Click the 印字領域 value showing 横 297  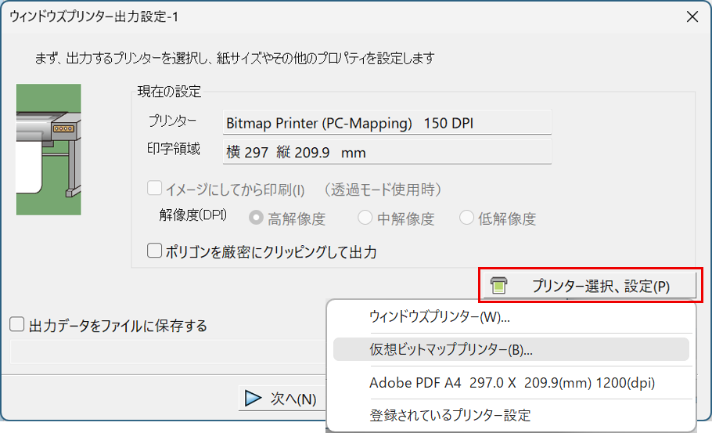pos(387,152)
